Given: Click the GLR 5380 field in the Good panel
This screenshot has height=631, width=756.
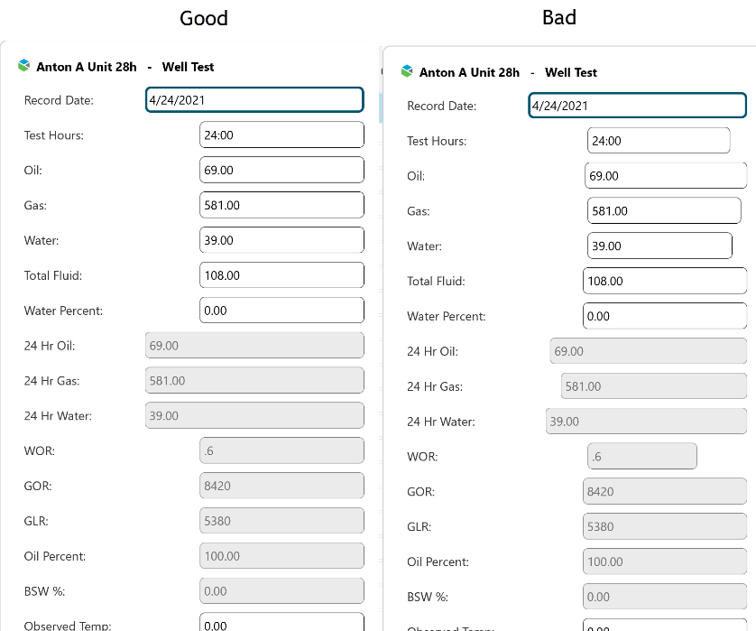Looking at the screenshot, I should pos(281,521).
